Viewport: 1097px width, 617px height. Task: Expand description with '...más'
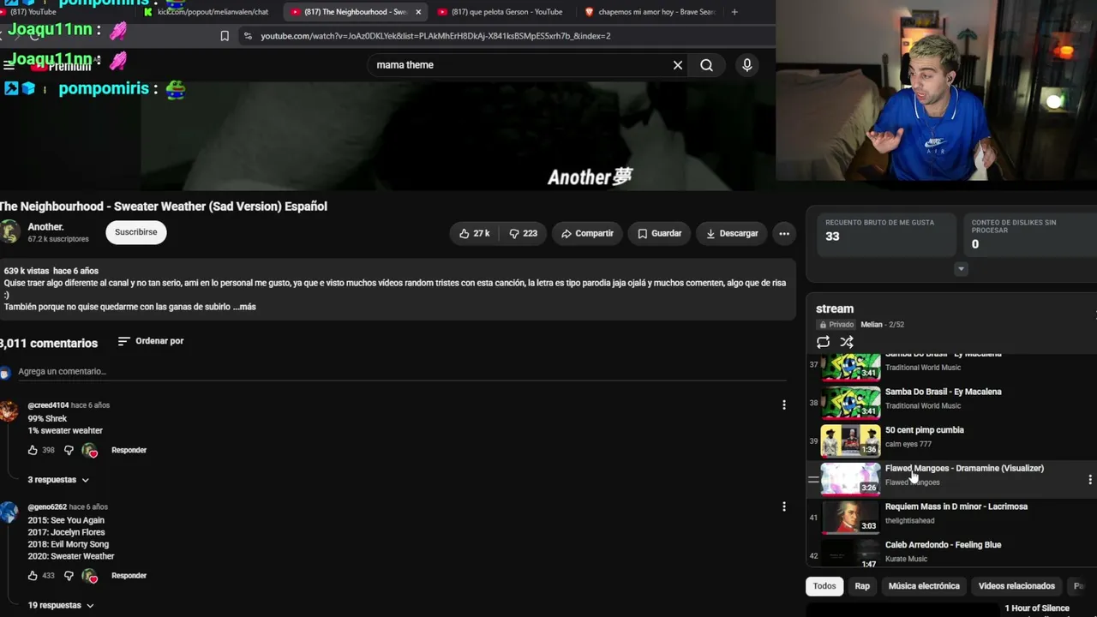[244, 307]
